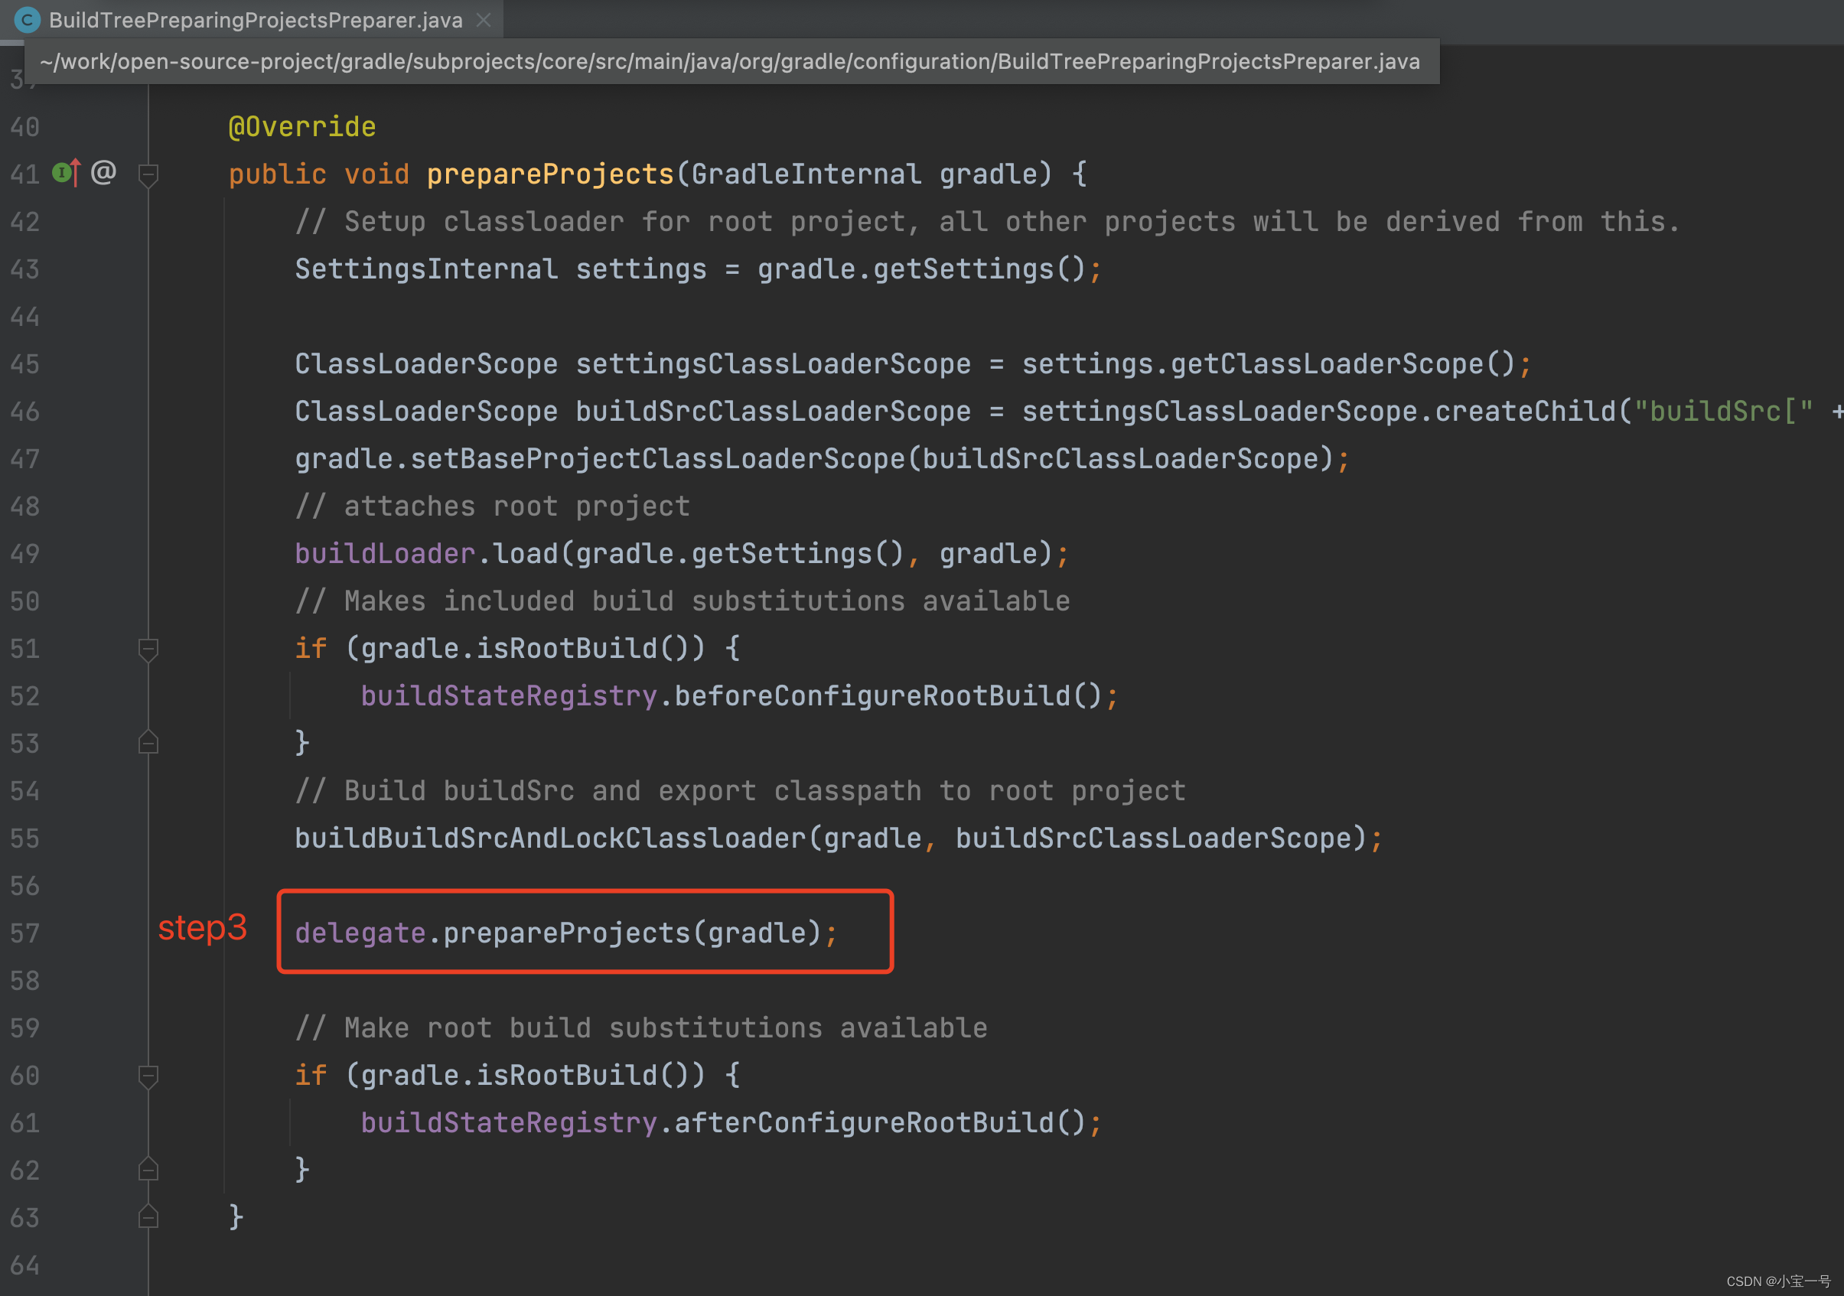This screenshot has width=1844, height=1296.
Task: Collapse the if-block fold marker on line 60
Action: coord(148,1076)
